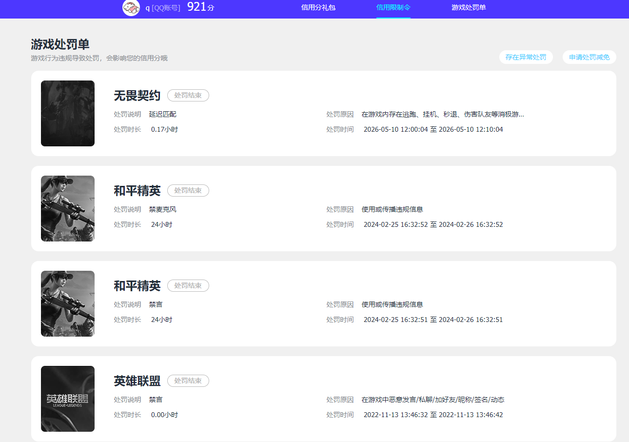
Task: Click the 921分 credit score in header
Action: tap(200, 7)
